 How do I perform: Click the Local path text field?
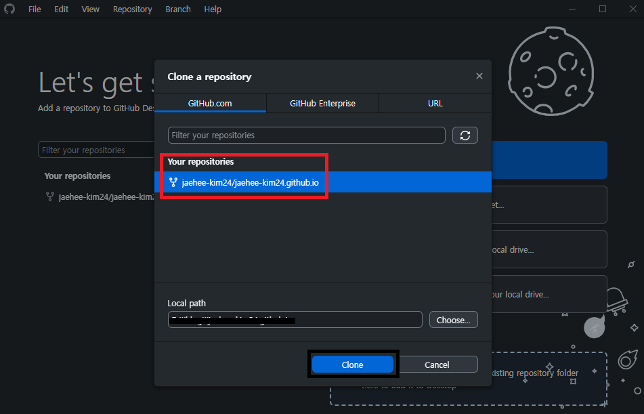point(295,319)
